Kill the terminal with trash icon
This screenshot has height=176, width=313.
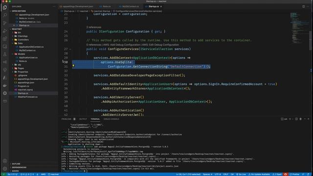coord(300,119)
